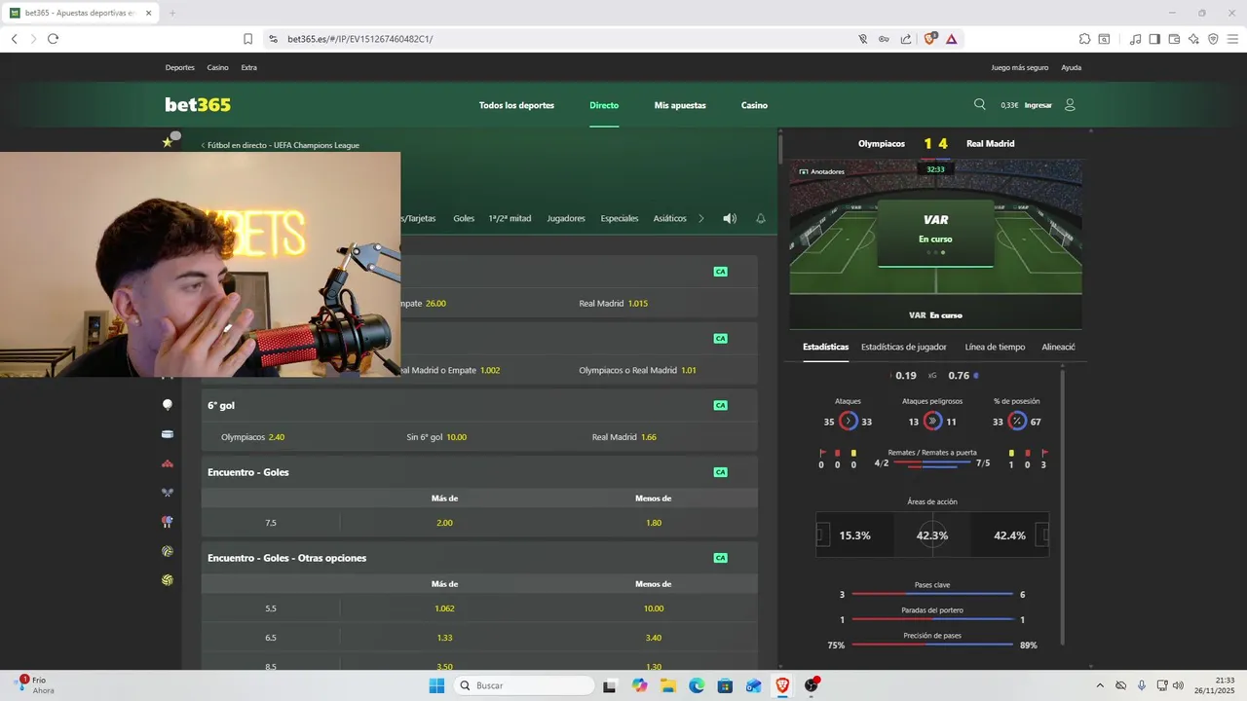Select the volleyball sport icon
The width and height of the screenshot is (1247, 701).
click(x=168, y=551)
